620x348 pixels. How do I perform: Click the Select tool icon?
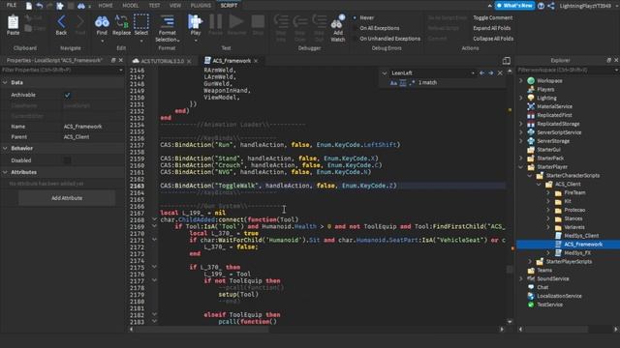pyautogui.click(x=141, y=21)
